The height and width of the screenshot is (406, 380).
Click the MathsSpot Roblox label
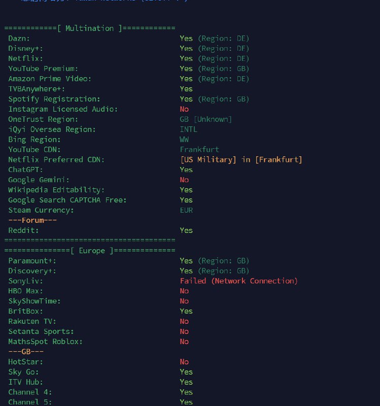(x=45, y=342)
